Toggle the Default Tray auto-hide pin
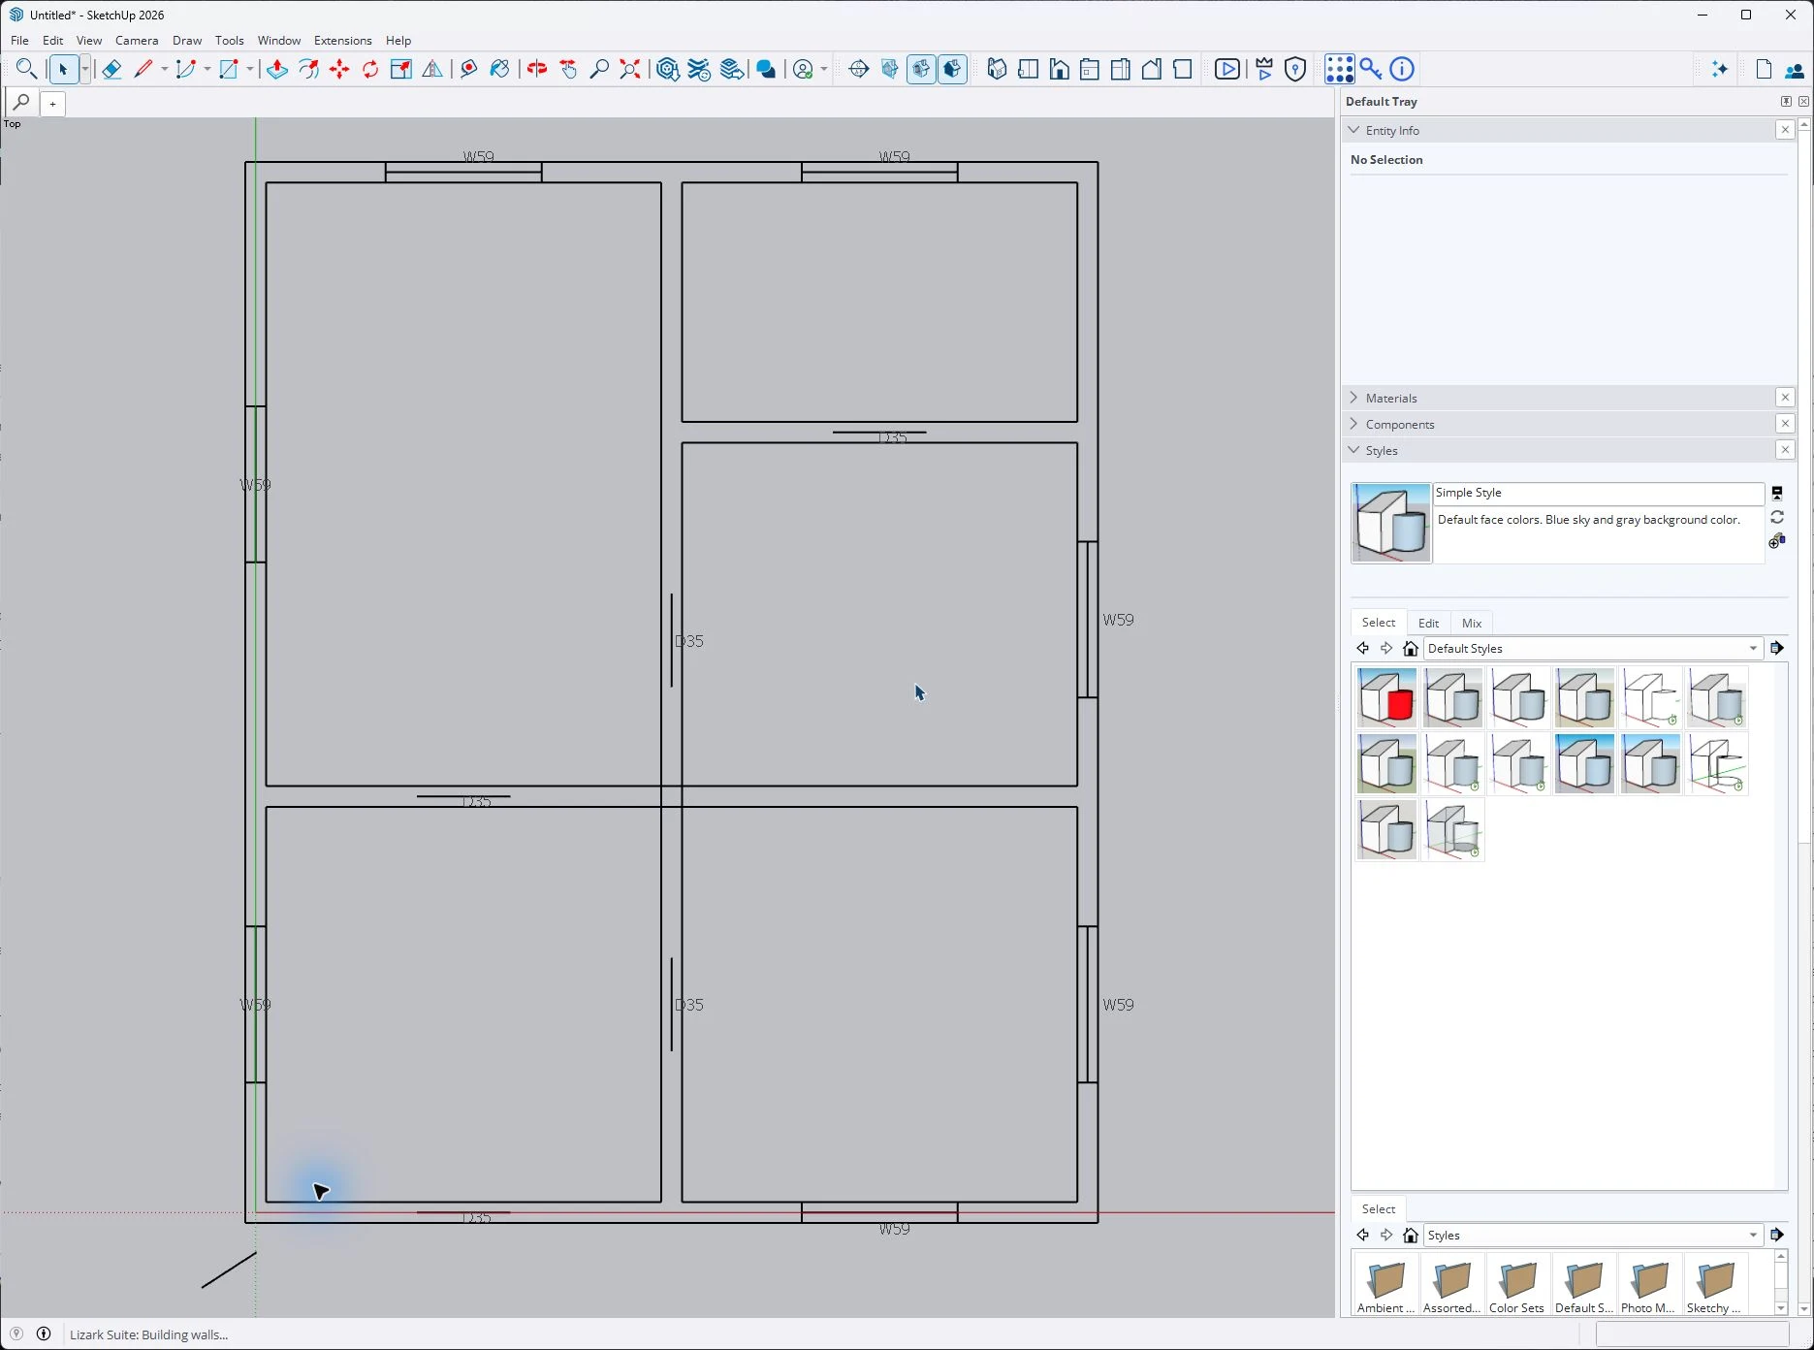This screenshot has width=1814, height=1350. pos(1786,101)
